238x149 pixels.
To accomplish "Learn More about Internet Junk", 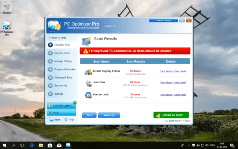I will [x=180, y=95].
